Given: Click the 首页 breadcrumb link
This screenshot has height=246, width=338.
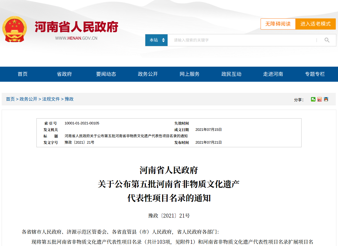Looking at the screenshot, I should (x=10, y=99).
